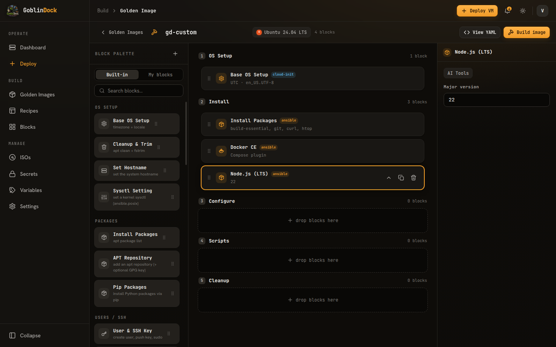This screenshot has height=347, width=556.
Task: Open Recipes in the sidebar
Action: [x=44, y=111]
